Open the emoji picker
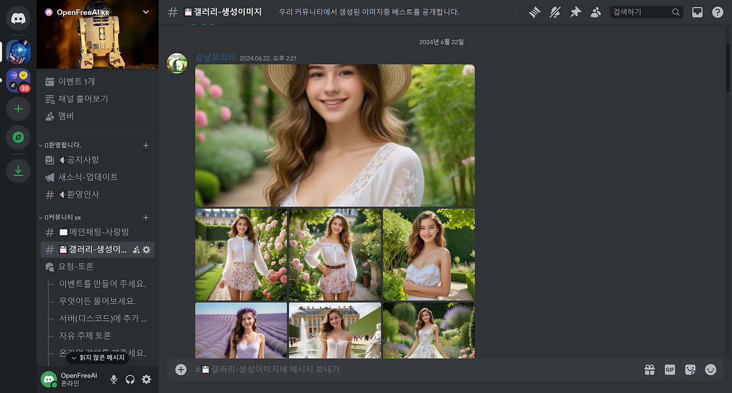The image size is (732, 393). tap(711, 370)
